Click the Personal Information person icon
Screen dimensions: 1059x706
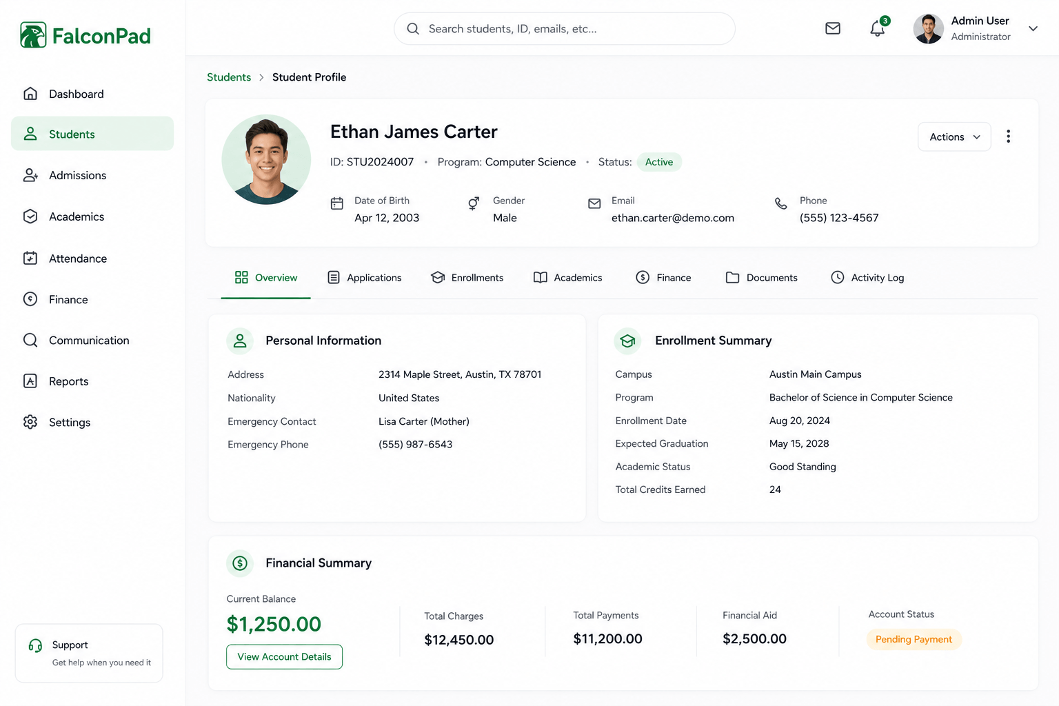point(240,341)
